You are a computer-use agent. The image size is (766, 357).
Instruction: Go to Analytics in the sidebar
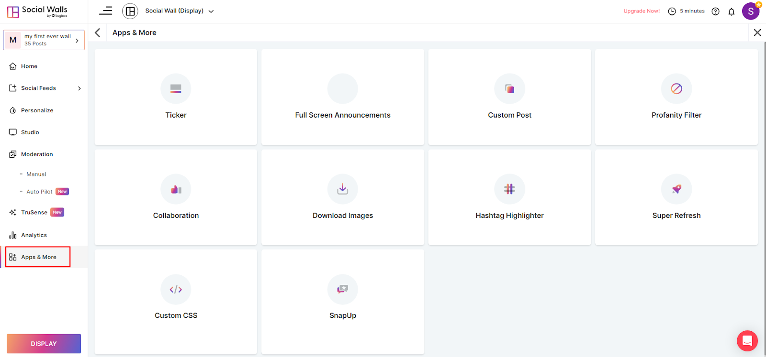pyautogui.click(x=34, y=235)
